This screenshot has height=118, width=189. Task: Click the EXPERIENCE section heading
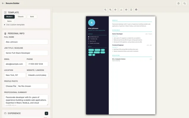[14, 113]
